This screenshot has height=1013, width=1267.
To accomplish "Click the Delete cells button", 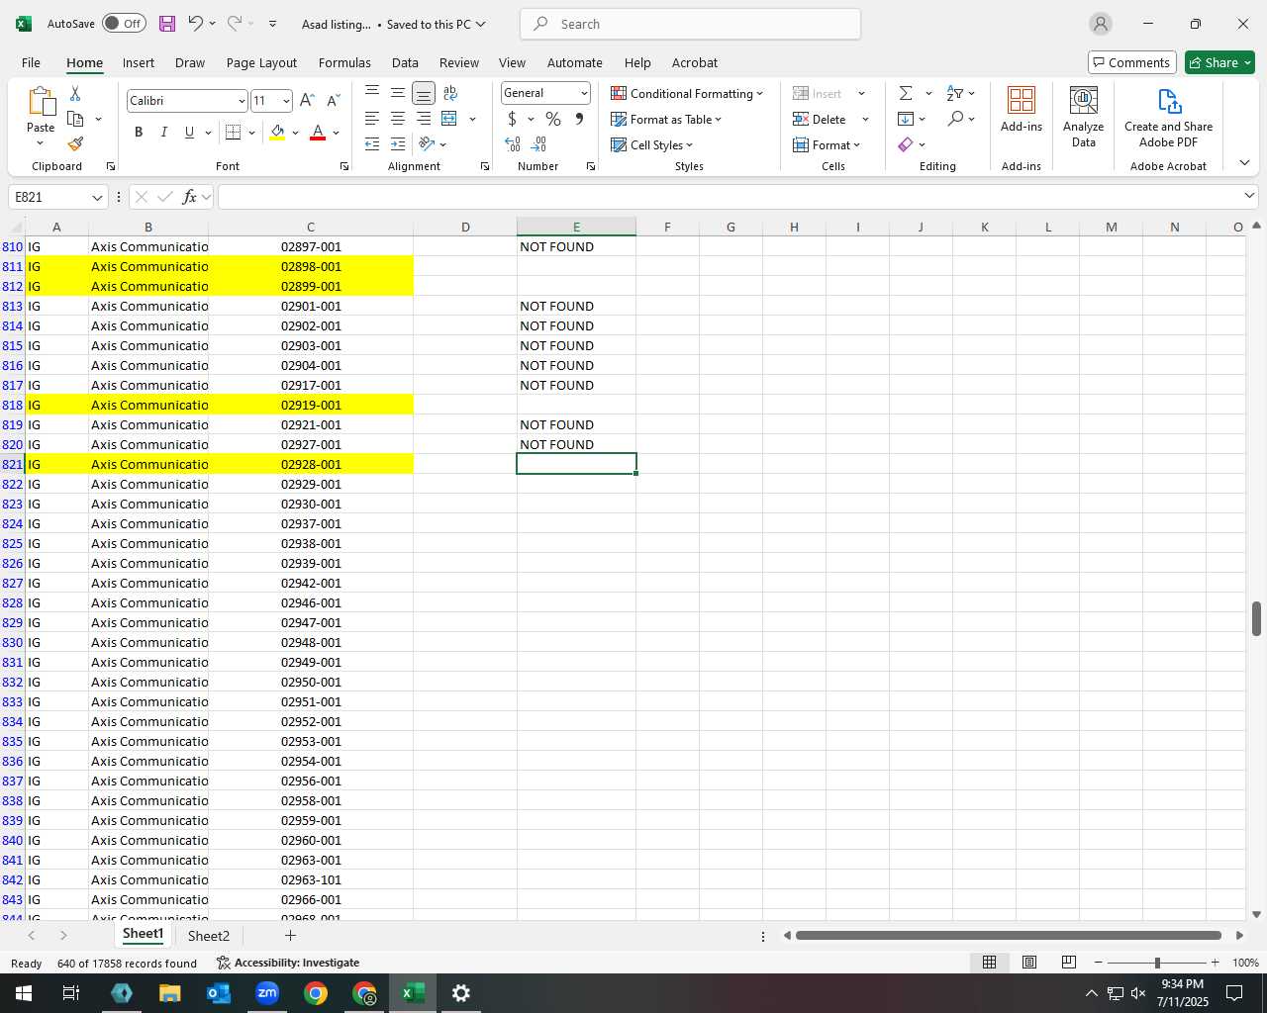I will [x=820, y=119].
